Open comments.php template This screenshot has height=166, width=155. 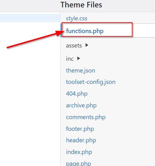(86, 117)
